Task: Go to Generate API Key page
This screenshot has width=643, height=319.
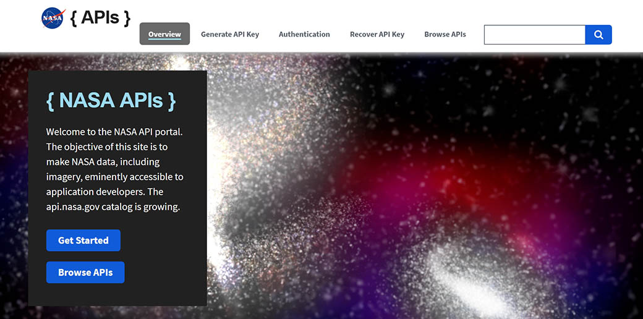Action: [230, 34]
